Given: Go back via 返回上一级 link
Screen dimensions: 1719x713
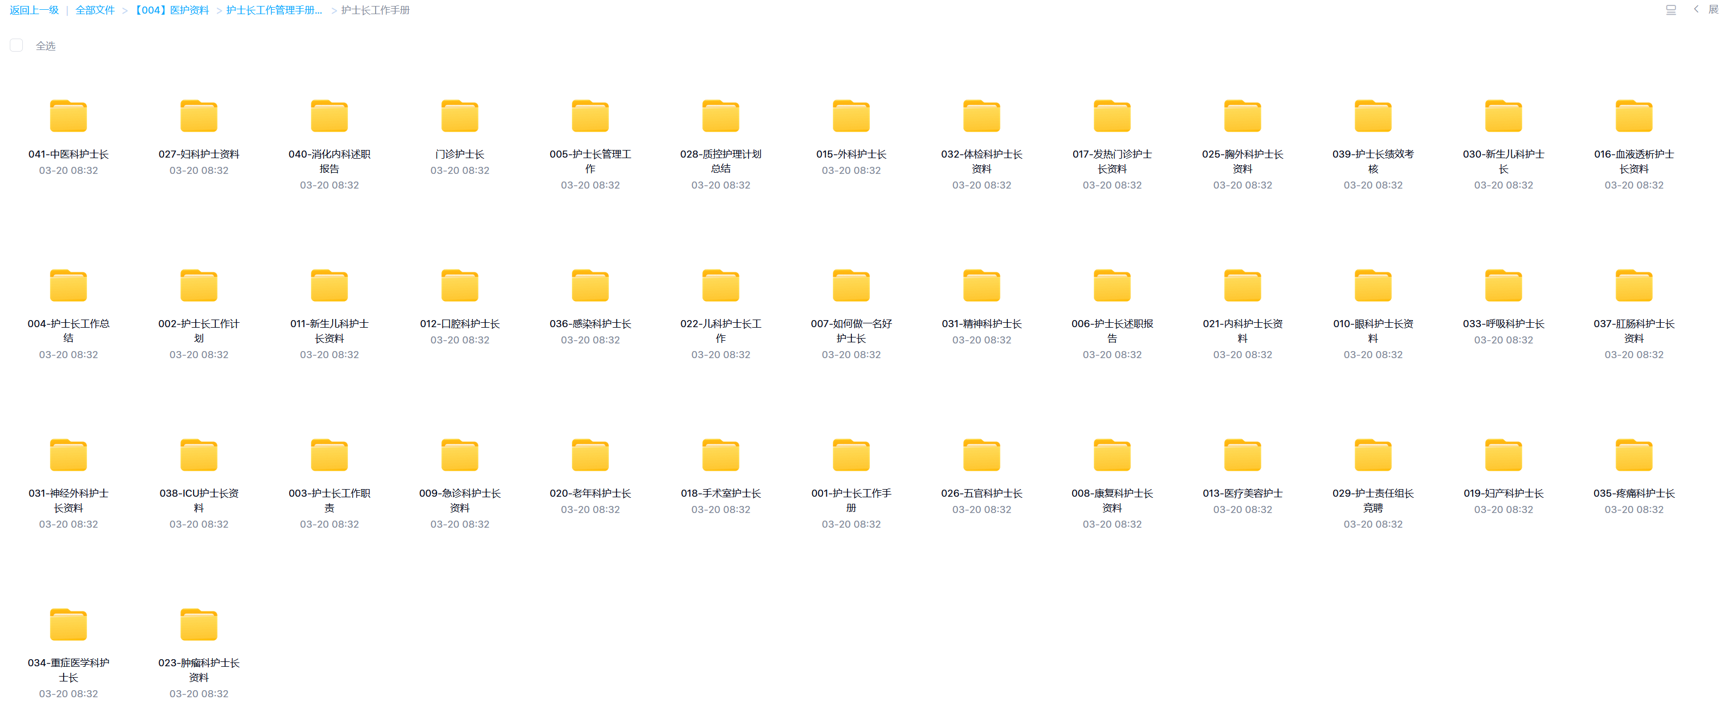Looking at the screenshot, I should coord(34,10).
